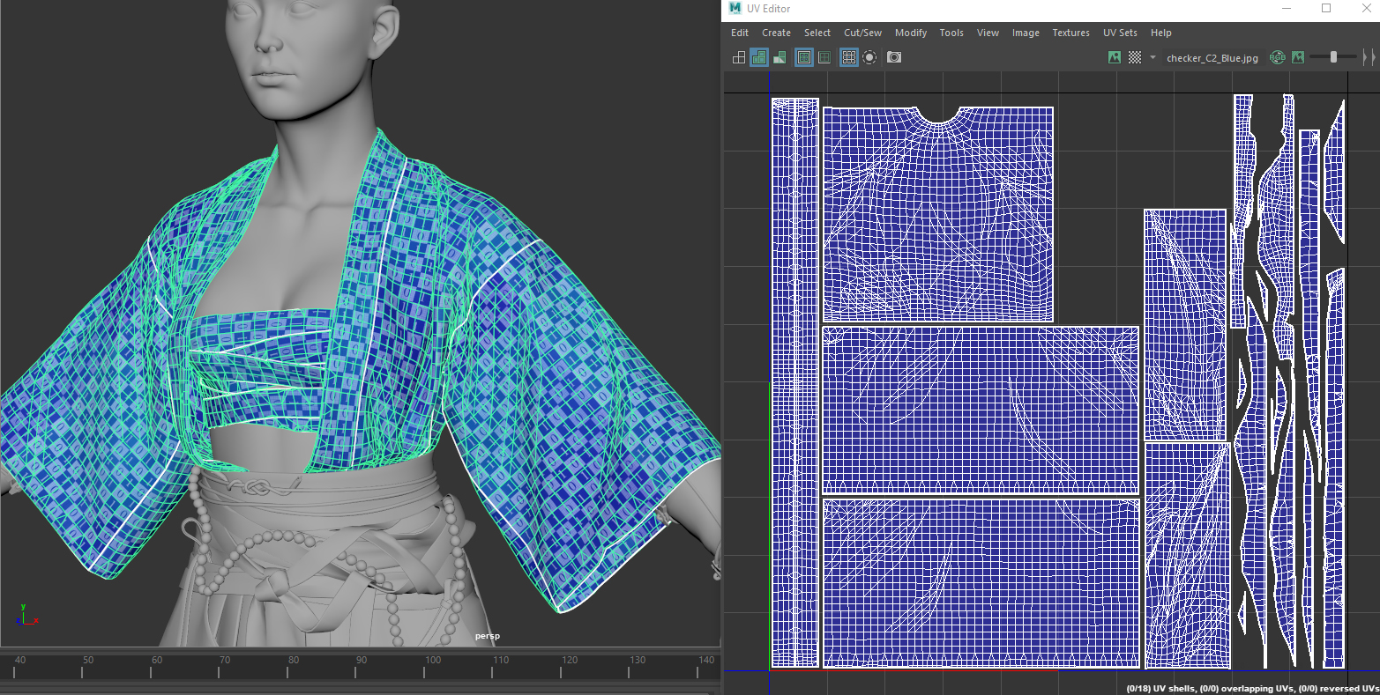The width and height of the screenshot is (1380, 695).
Task: Click the RGB channels display icon
Action: (1277, 57)
